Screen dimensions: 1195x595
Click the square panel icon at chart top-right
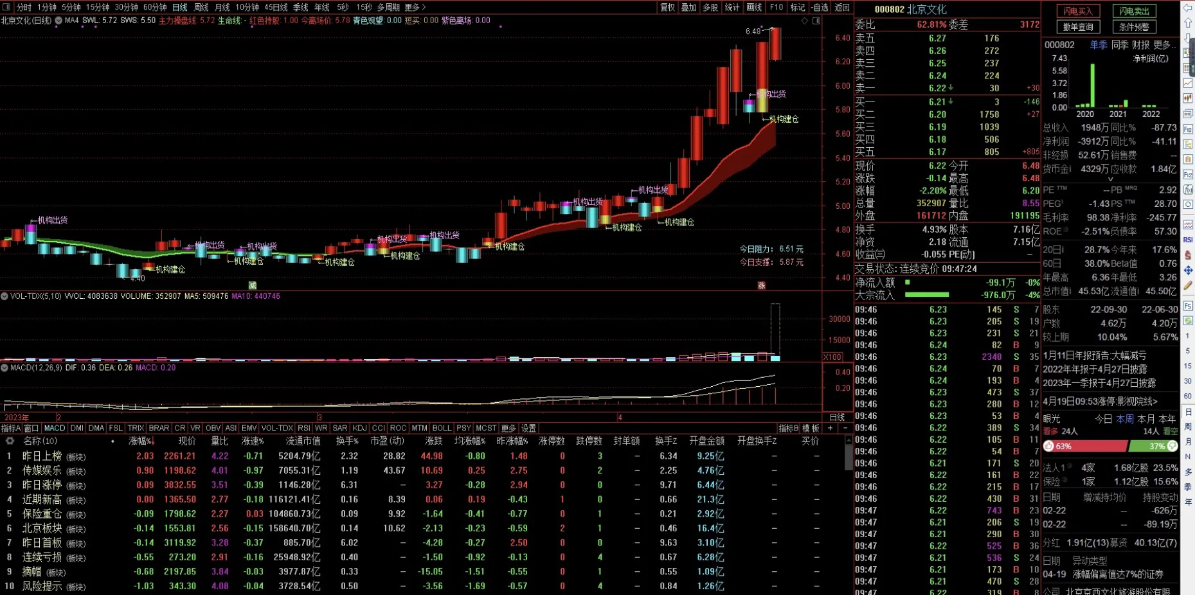click(x=816, y=21)
